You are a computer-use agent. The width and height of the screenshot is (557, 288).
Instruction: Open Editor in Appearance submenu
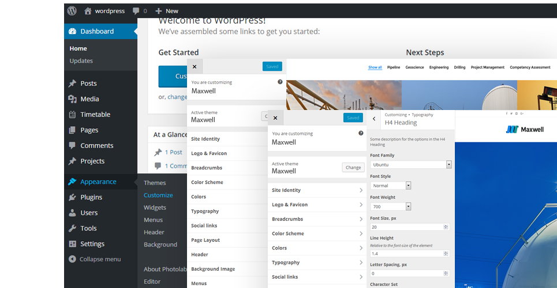pos(152,282)
